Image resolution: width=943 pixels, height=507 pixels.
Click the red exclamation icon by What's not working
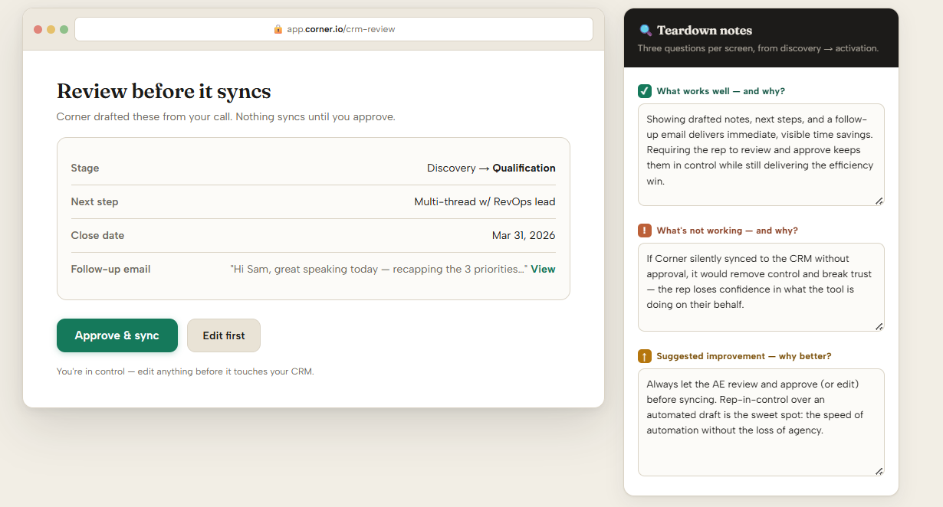click(645, 231)
